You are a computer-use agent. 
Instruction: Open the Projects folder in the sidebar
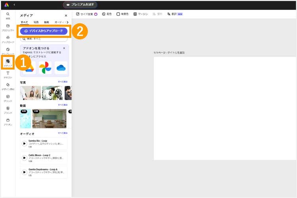8,28
